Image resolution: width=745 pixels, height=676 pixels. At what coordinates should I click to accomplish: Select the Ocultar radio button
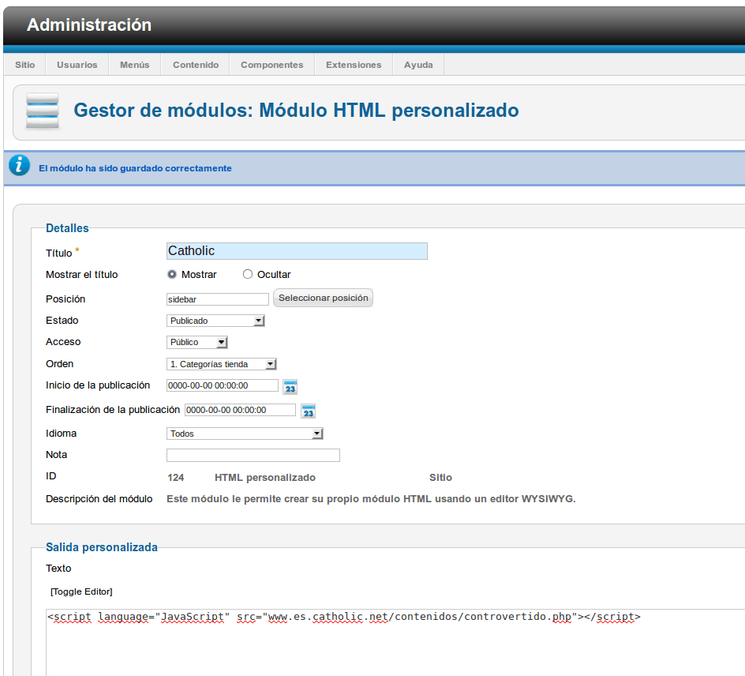point(248,274)
